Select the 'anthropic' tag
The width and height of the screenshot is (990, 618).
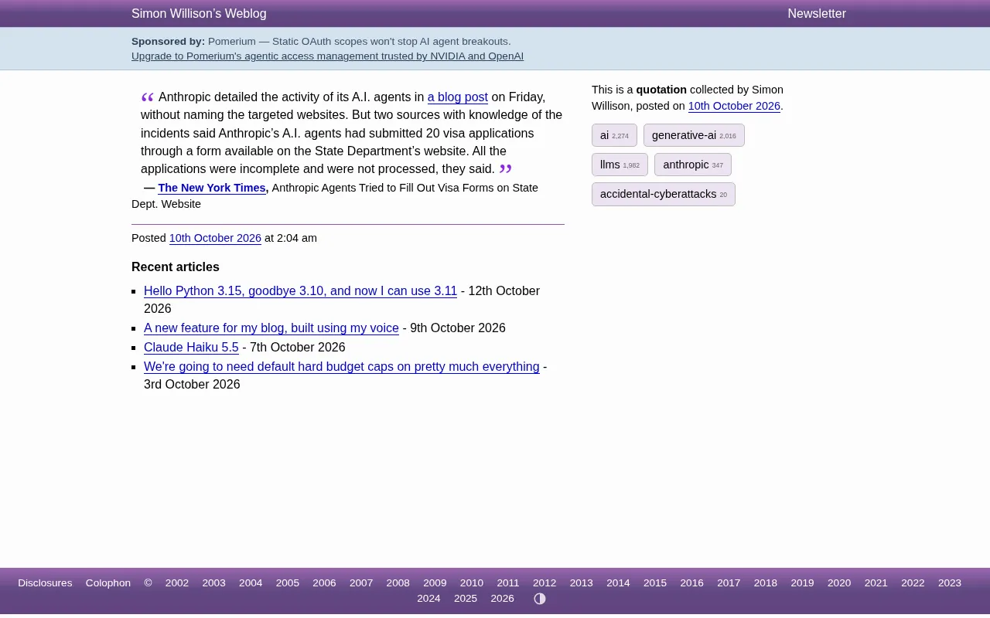(693, 165)
